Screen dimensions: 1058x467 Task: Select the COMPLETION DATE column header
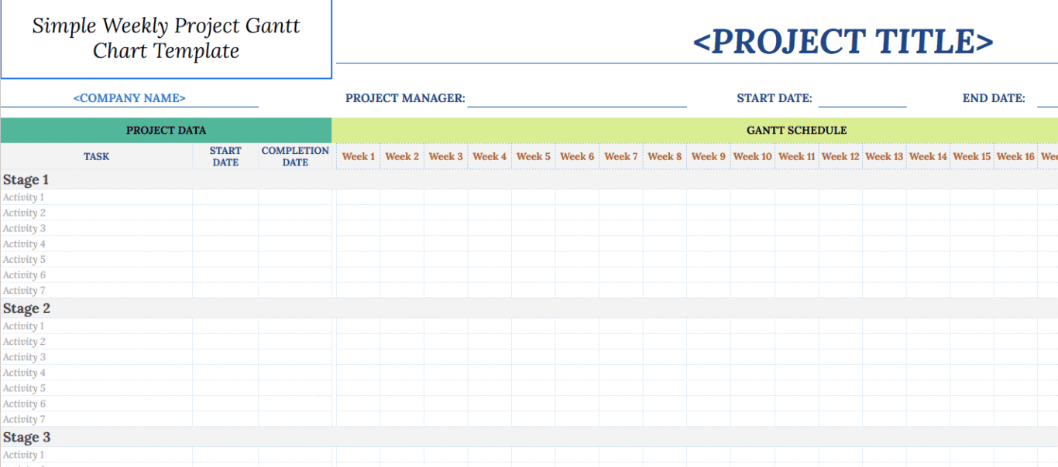(x=295, y=156)
